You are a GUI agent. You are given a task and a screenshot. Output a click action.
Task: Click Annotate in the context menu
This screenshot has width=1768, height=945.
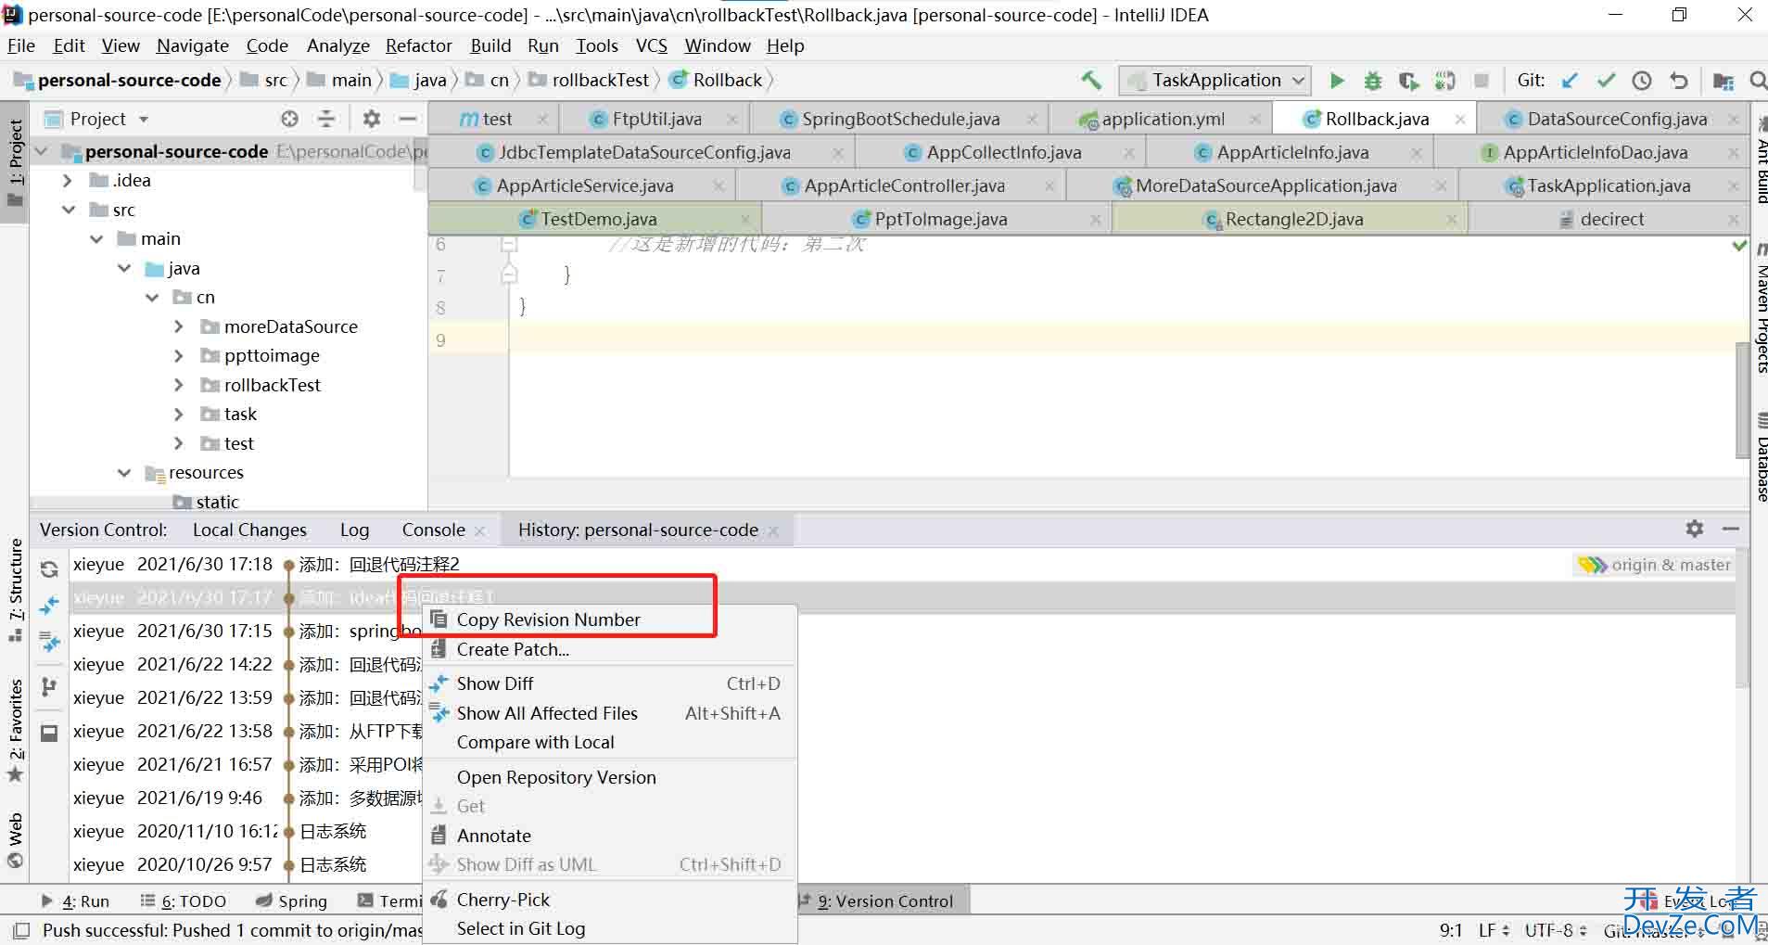(610, 836)
